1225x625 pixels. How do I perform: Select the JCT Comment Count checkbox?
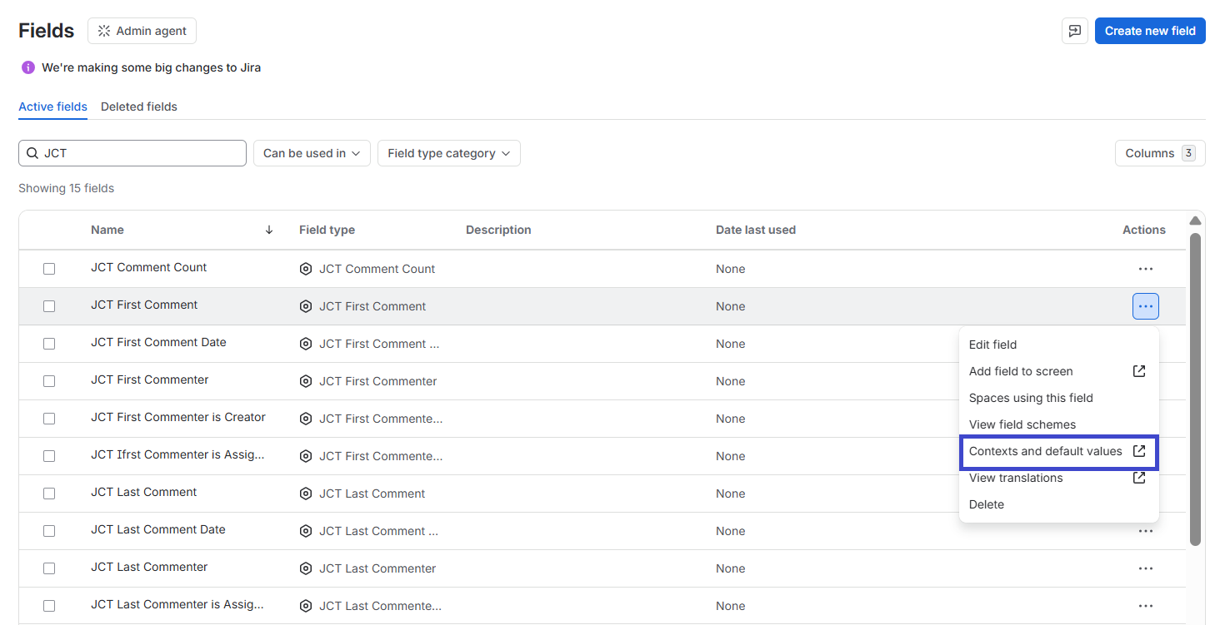coord(49,269)
